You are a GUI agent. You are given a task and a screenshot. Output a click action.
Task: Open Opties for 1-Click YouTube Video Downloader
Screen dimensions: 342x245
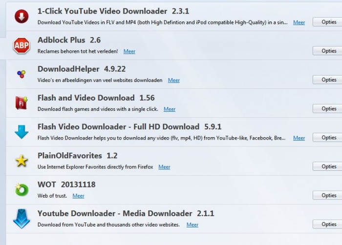(x=327, y=22)
